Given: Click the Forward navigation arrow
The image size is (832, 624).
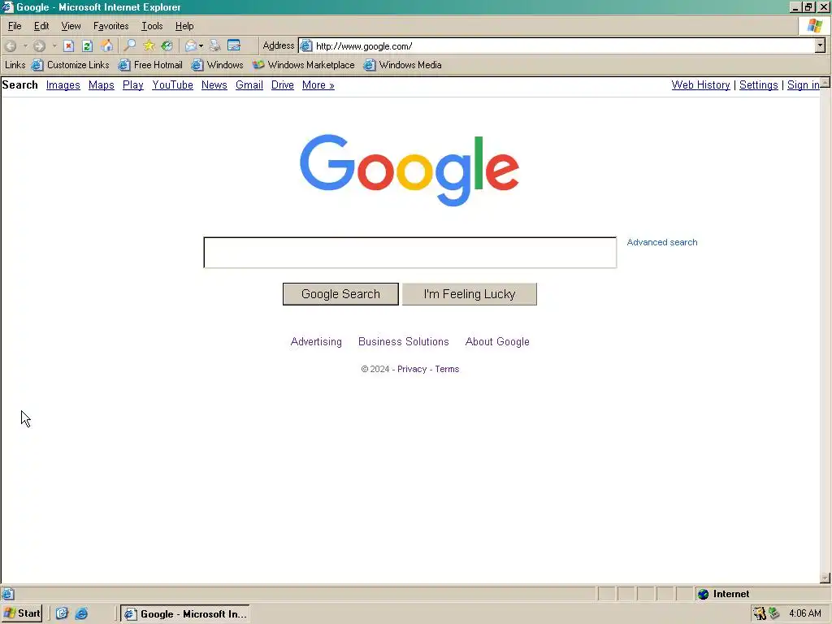Looking at the screenshot, I should tap(39, 46).
